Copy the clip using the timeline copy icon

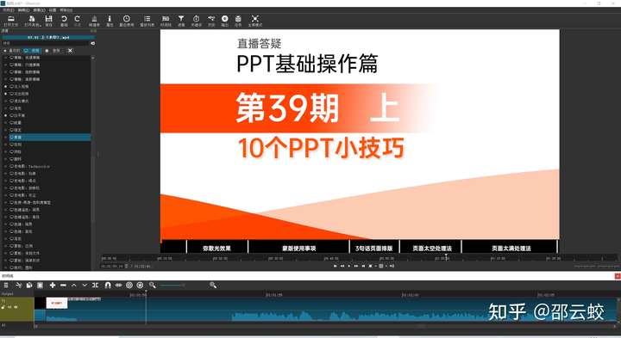(x=29, y=285)
